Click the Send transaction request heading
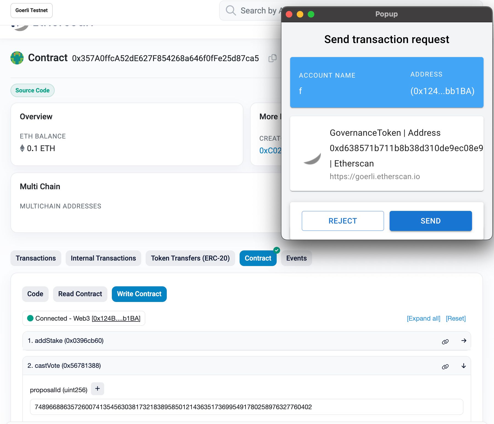Image resolution: width=494 pixels, height=424 pixels. tap(387, 39)
